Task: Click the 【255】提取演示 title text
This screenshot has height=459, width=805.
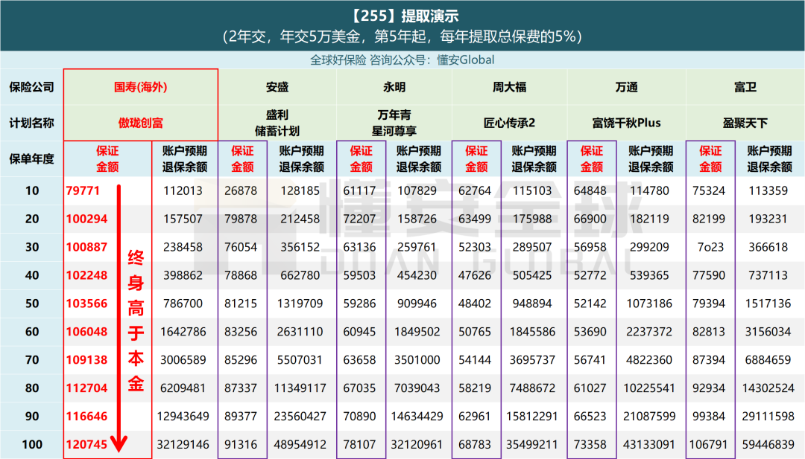Action: [x=403, y=16]
